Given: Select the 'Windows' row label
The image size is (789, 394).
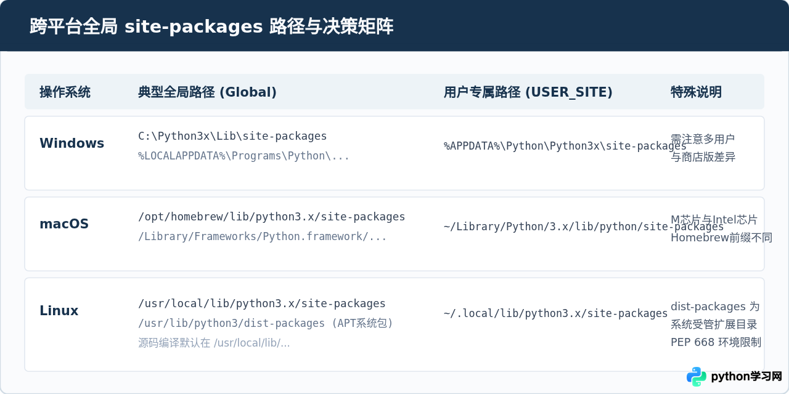Looking at the screenshot, I should [72, 143].
